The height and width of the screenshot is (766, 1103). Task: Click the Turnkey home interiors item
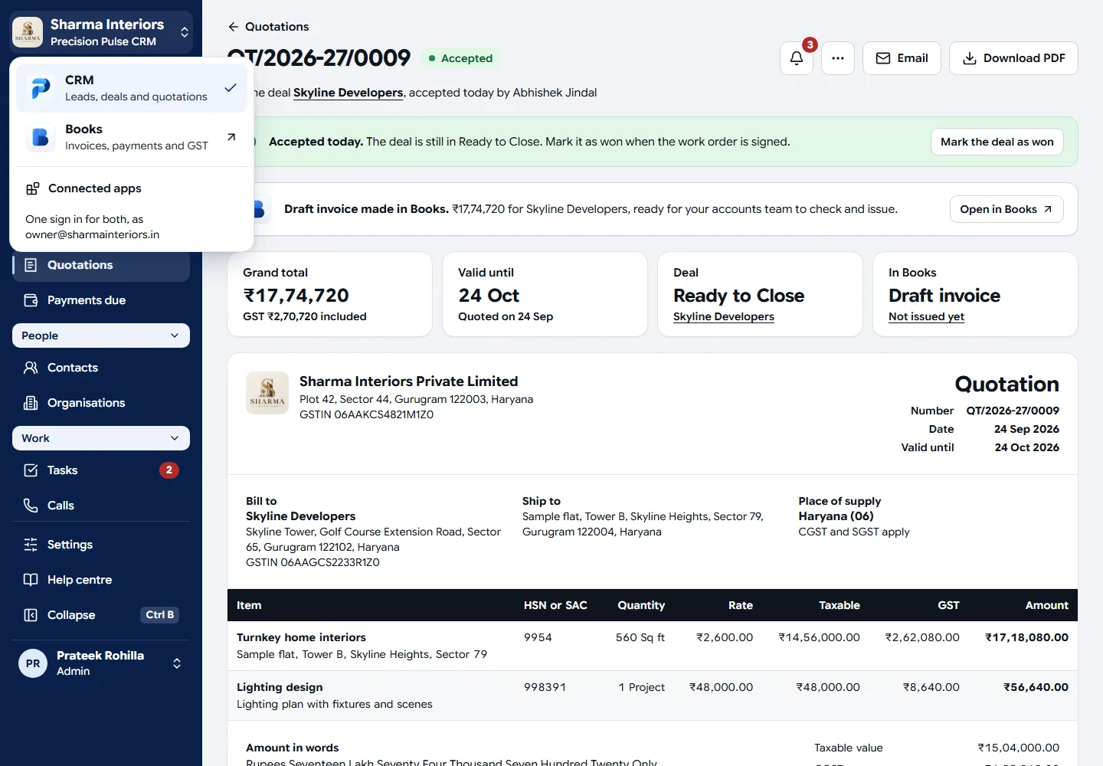click(x=301, y=637)
